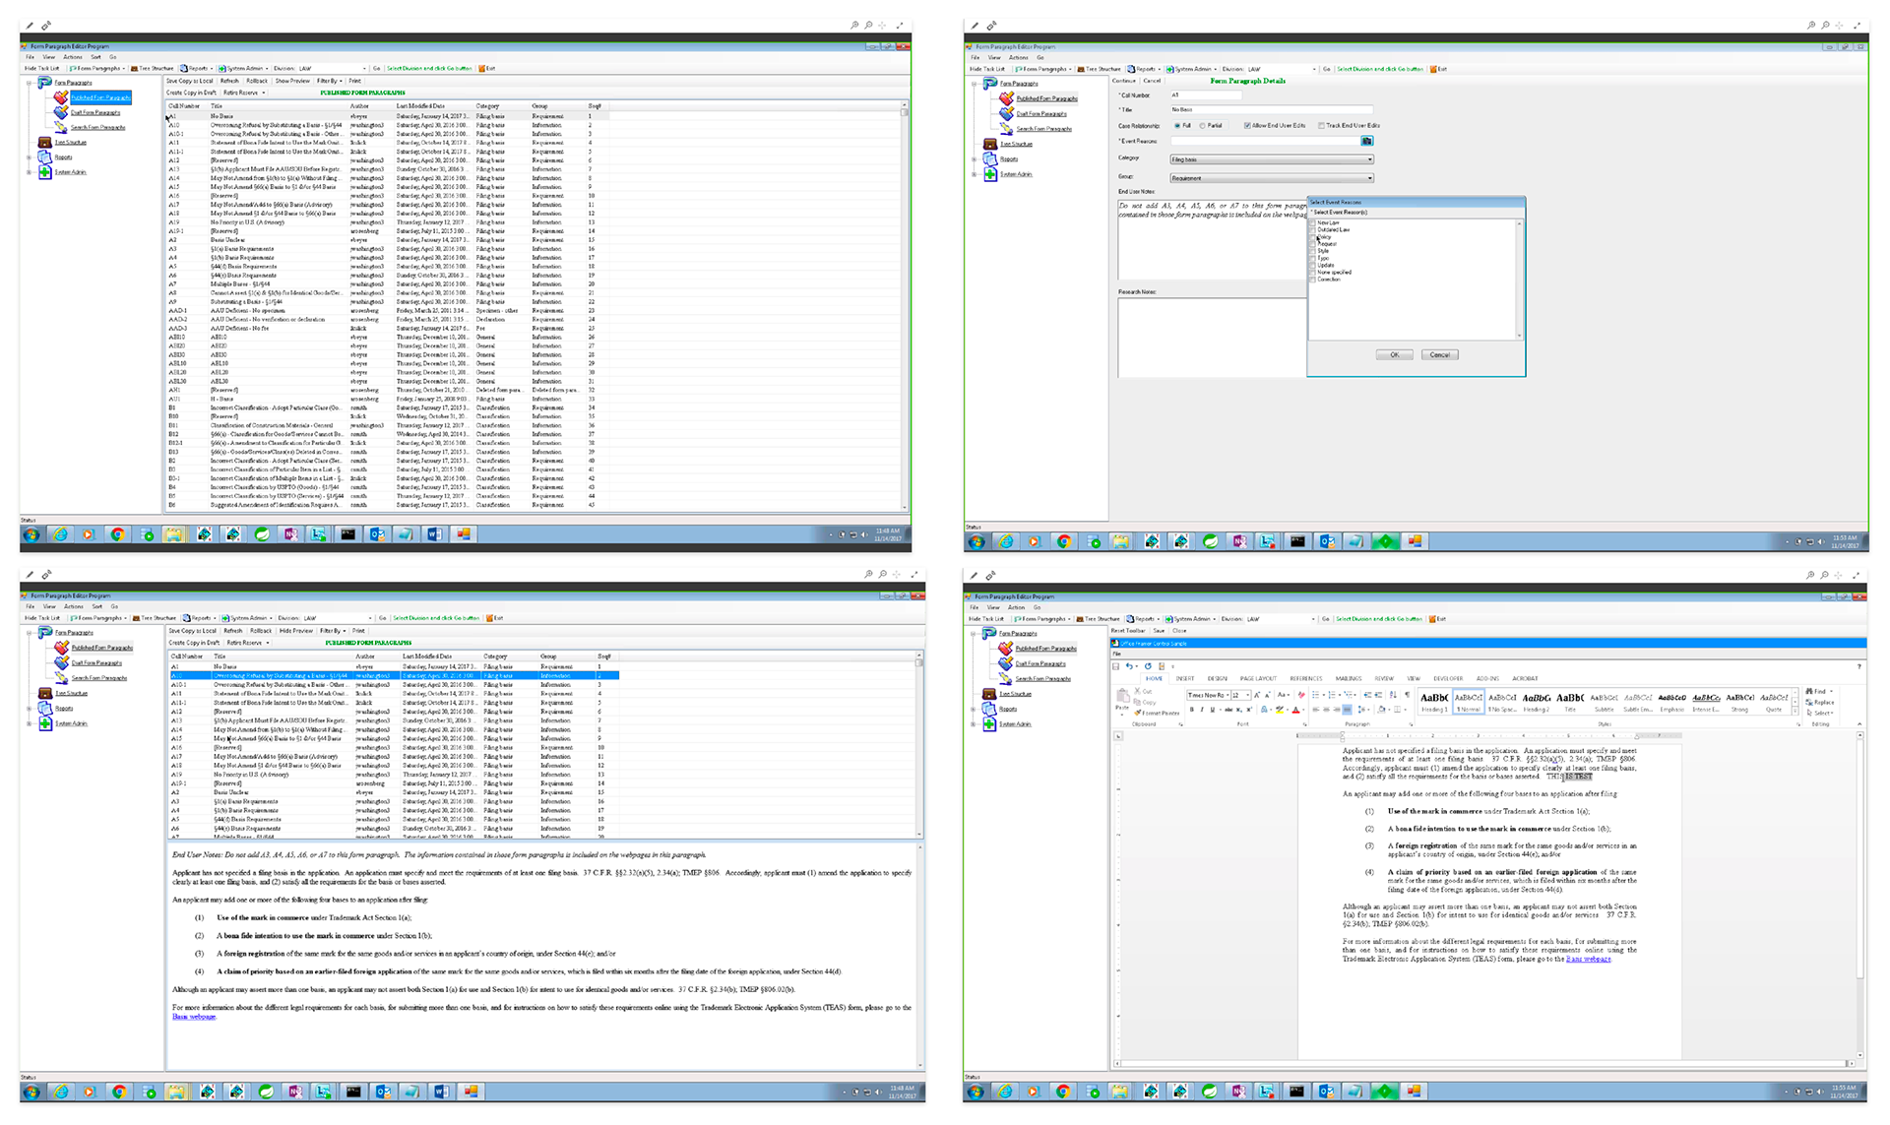1890x1125 pixels.
Task: Open Actions menu in Details window
Action: (x=1018, y=57)
